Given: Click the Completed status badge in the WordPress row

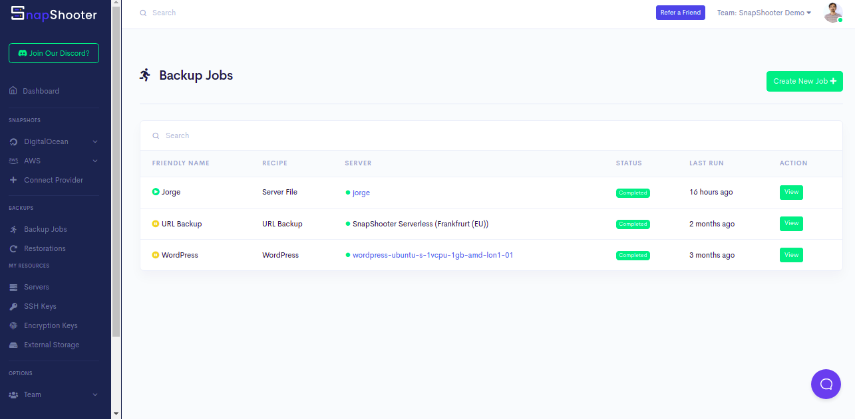Looking at the screenshot, I should click(633, 256).
